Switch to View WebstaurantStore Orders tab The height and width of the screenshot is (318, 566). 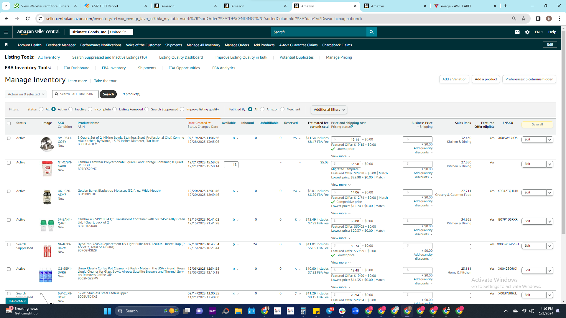pyautogui.click(x=45, y=6)
